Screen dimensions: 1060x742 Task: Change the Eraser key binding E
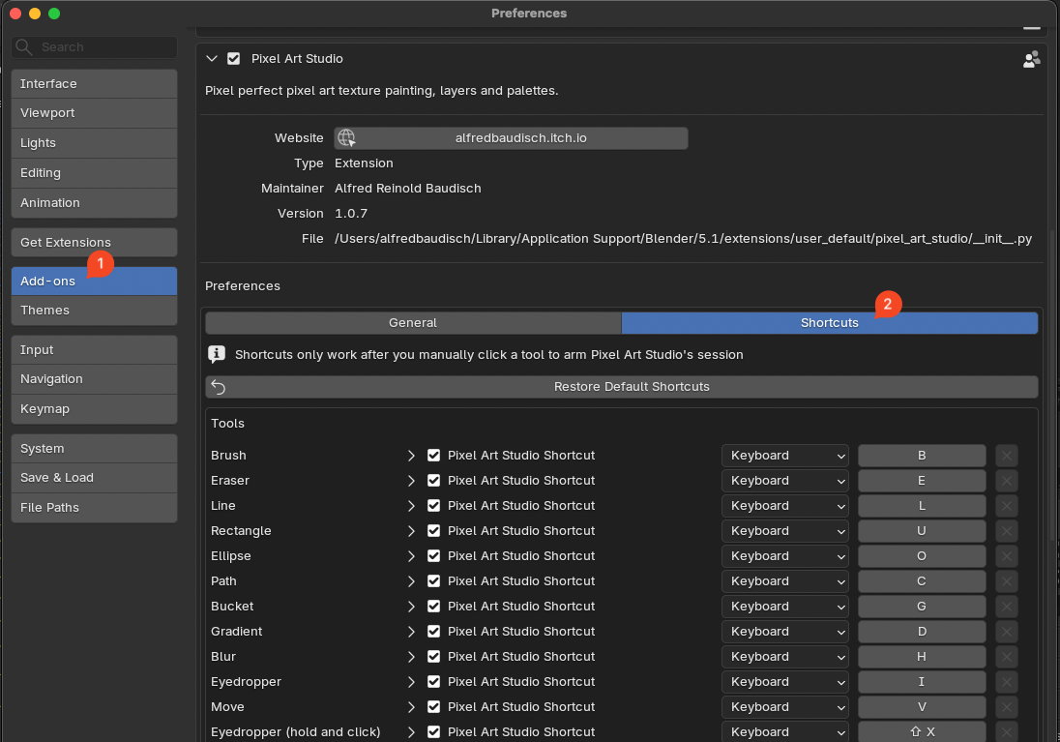click(922, 480)
